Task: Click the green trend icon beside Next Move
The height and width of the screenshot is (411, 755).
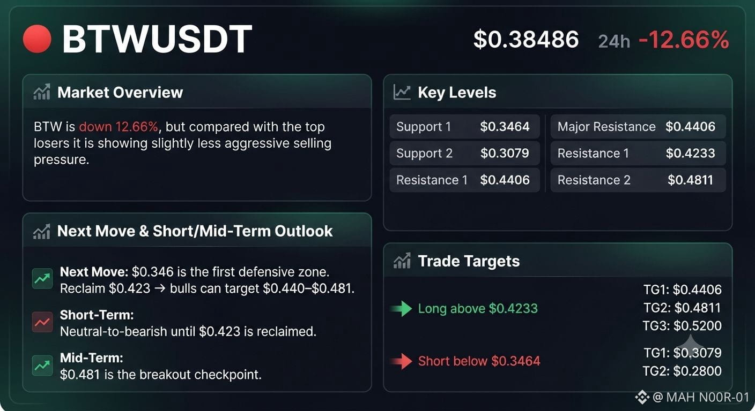Action: pos(42,278)
